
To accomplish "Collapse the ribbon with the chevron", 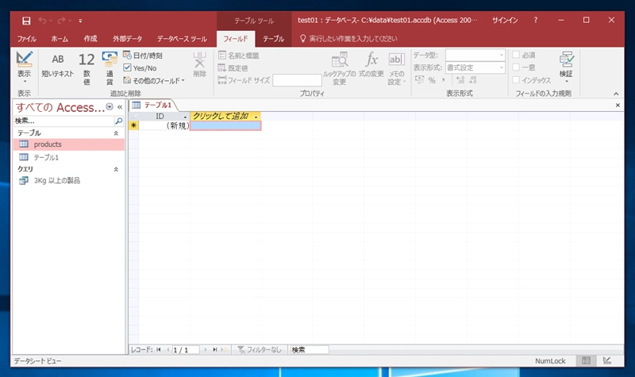I will 616,94.
